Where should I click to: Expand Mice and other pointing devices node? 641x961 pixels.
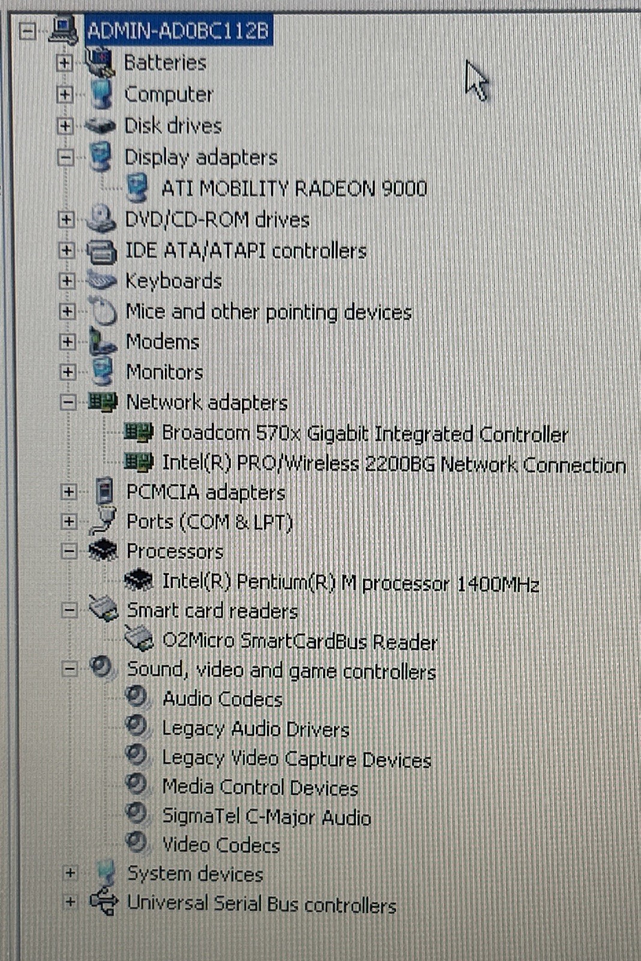[67, 311]
